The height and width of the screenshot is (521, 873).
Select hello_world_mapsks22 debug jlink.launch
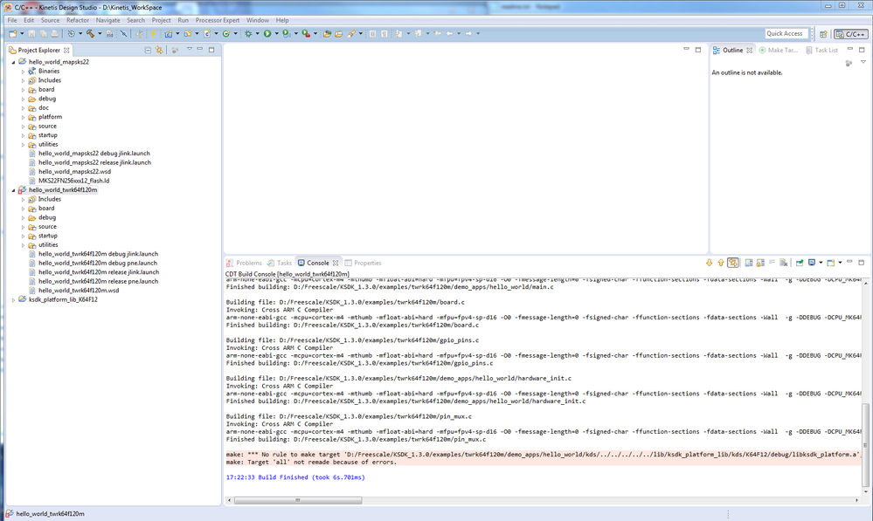point(94,154)
